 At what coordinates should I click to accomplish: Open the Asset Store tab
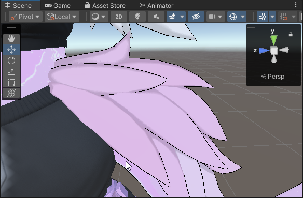tap(105, 5)
